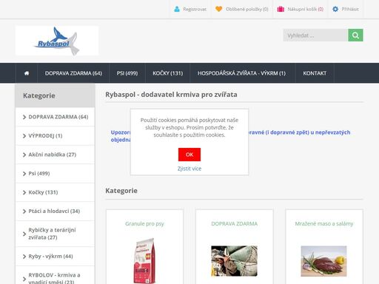Select sidebar category DOPRAVA ZDARMA (64) text

coord(58,117)
